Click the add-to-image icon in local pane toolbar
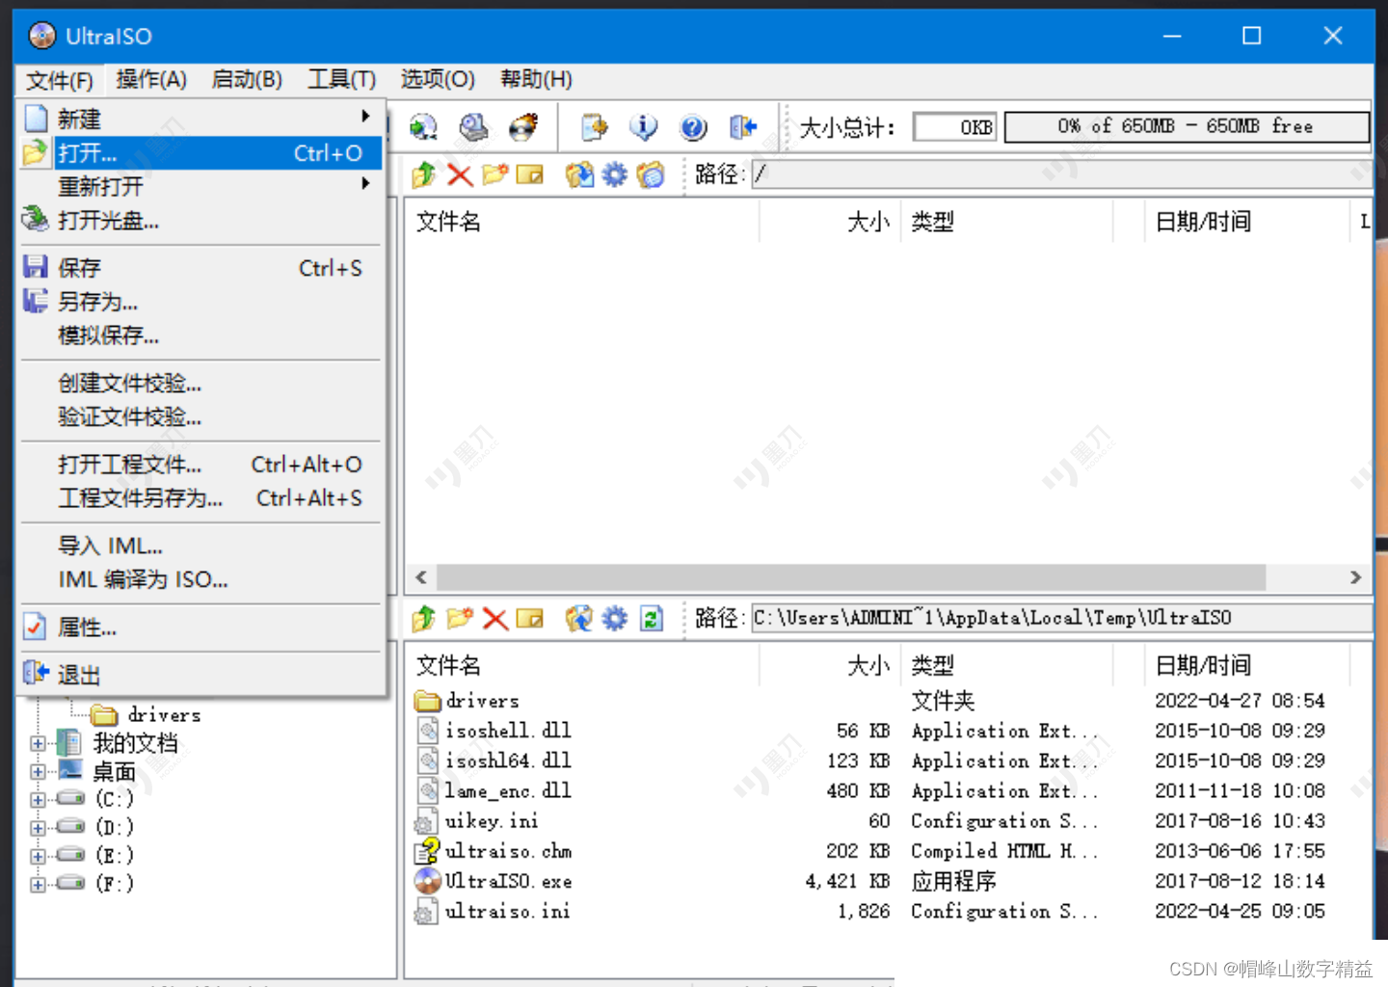1388x987 pixels. 579,618
